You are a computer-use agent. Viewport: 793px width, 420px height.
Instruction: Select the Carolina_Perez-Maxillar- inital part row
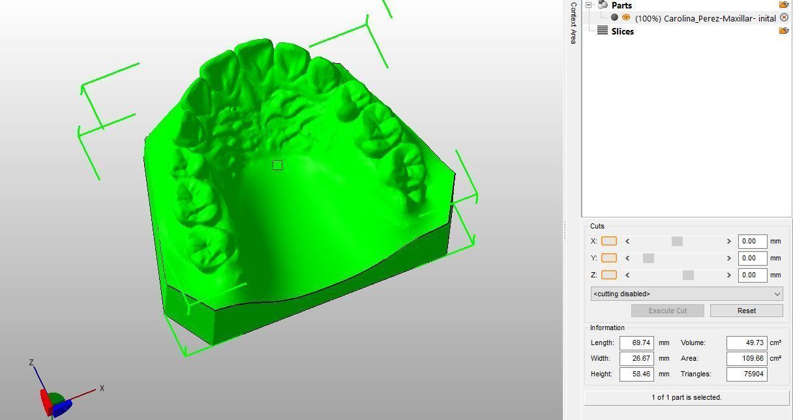[705, 18]
